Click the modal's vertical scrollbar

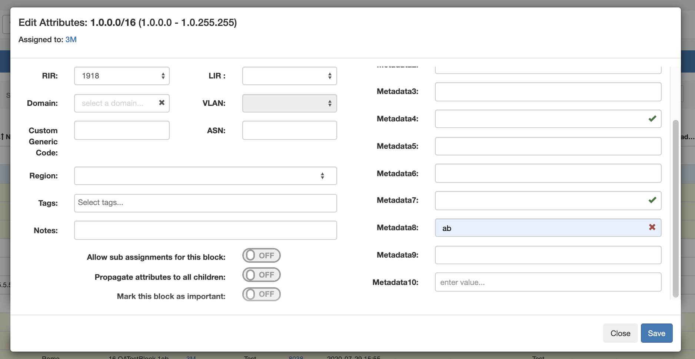pos(675,207)
